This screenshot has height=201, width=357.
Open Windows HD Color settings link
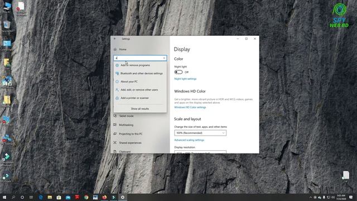click(190, 107)
